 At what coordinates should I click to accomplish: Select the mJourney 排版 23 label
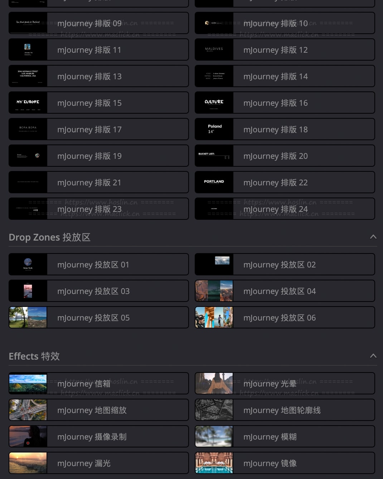pyautogui.click(x=89, y=209)
